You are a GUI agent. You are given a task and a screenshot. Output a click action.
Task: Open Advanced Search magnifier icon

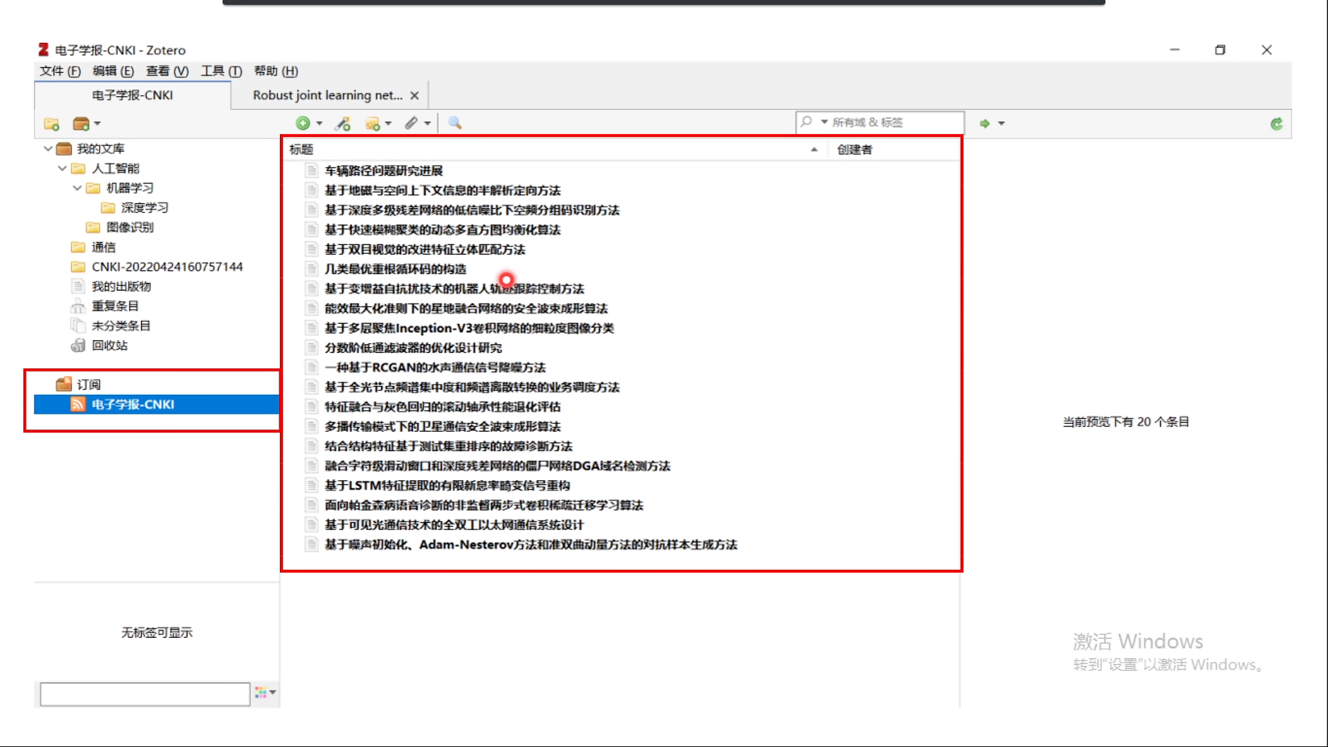point(454,122)
